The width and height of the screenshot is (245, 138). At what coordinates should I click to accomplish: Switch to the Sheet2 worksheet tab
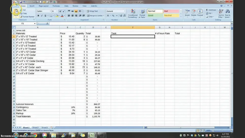pos(35,128)
